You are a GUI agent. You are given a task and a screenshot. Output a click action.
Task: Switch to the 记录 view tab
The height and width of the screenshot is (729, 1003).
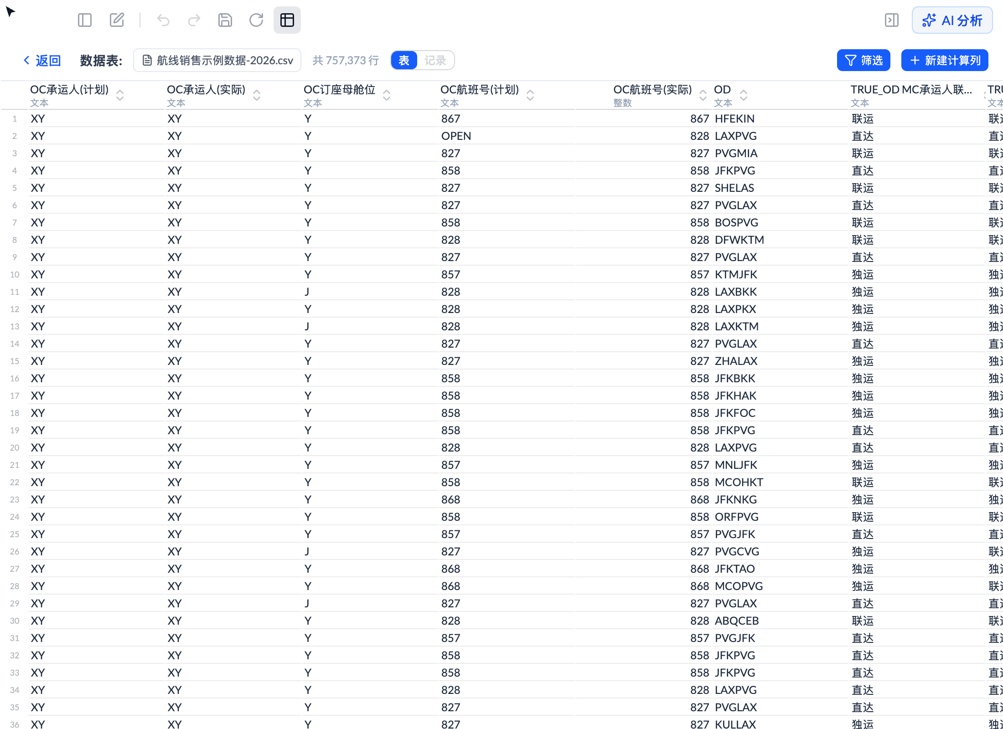pyautogui.click(x=435, y=60)
